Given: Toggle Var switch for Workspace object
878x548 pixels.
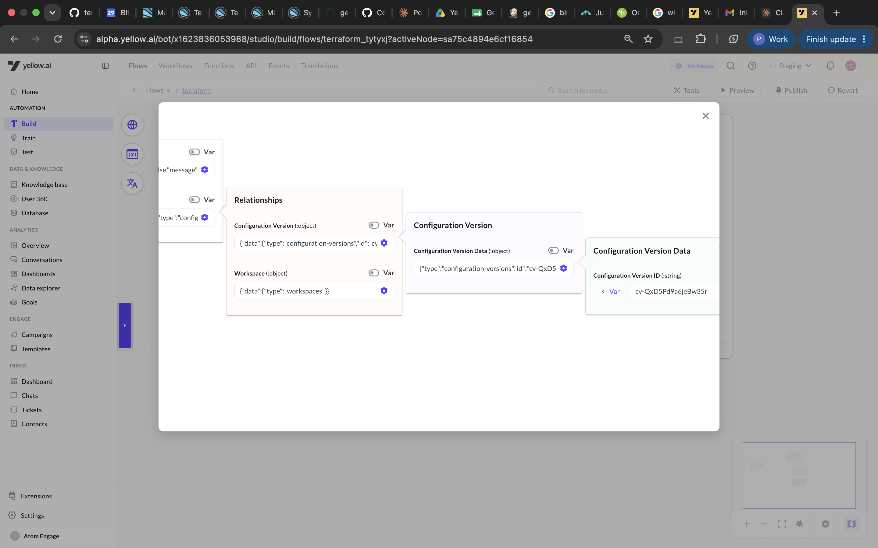Looking at the screenshot, I should (374, 273).
